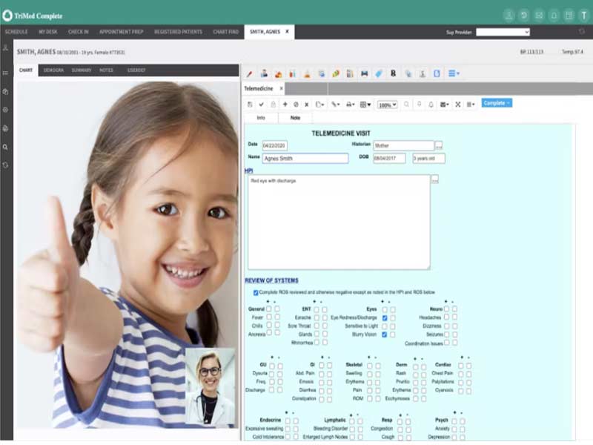Open the Sup Provider dropdown
Image resolution: width=593 pixels, height=445 pixels.
coord(503,32)
